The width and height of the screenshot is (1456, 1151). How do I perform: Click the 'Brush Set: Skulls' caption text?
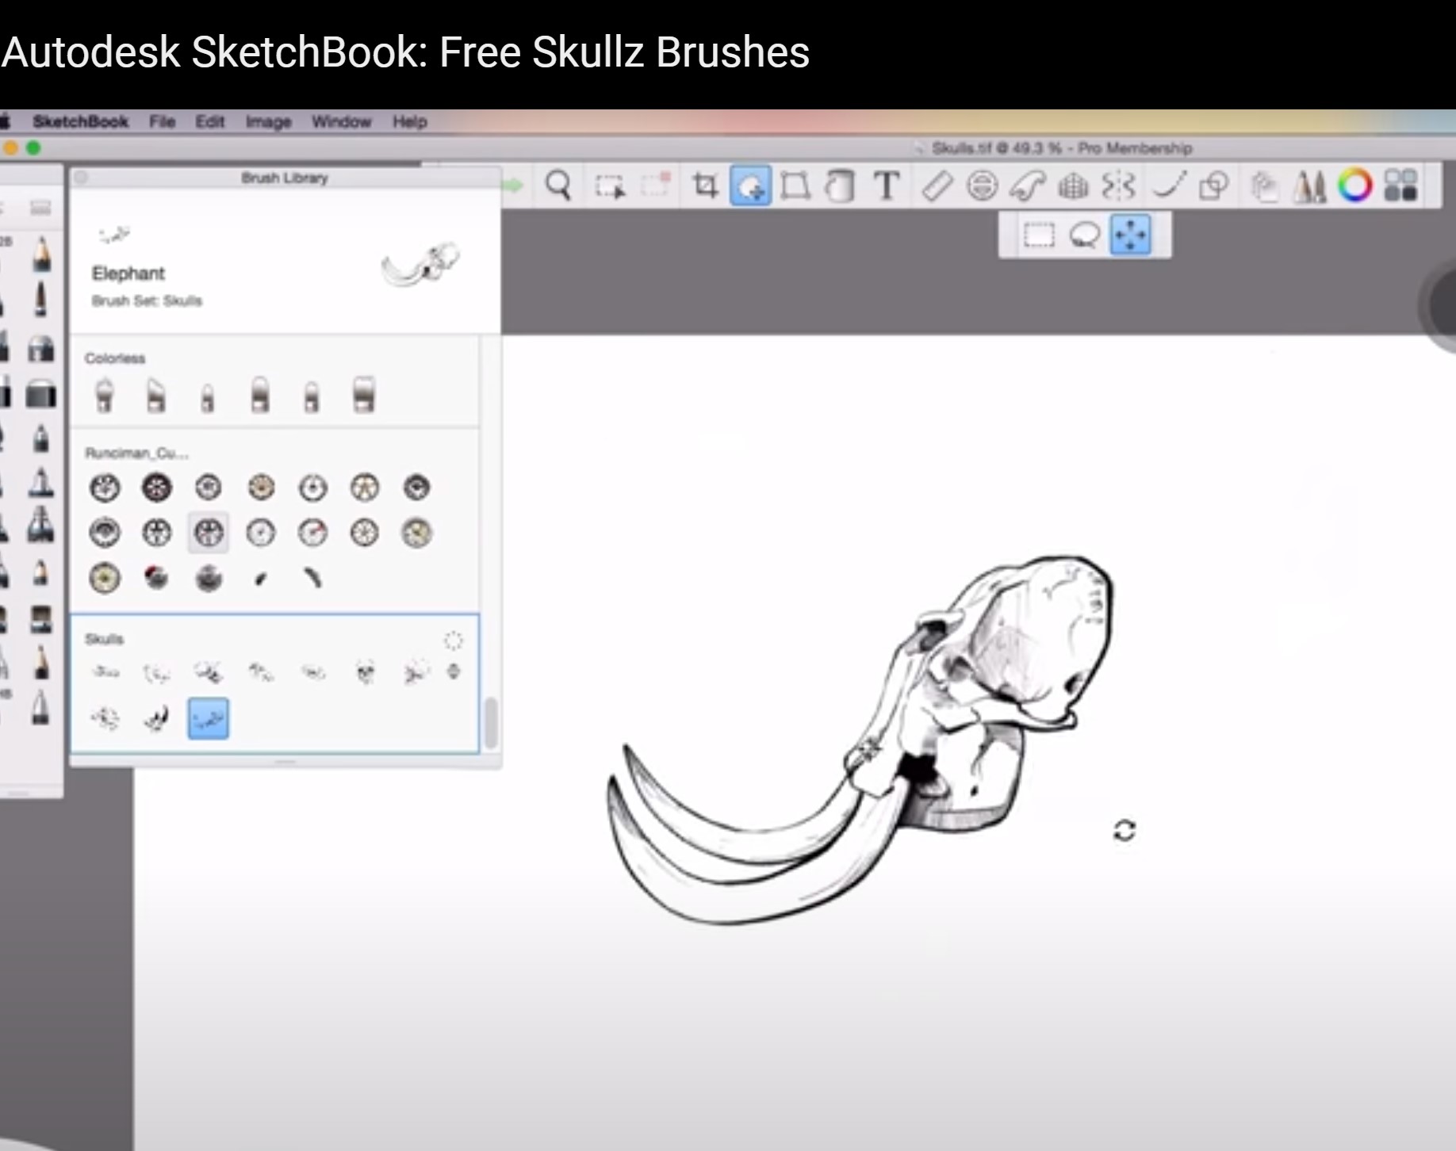(x=147, y=301)
